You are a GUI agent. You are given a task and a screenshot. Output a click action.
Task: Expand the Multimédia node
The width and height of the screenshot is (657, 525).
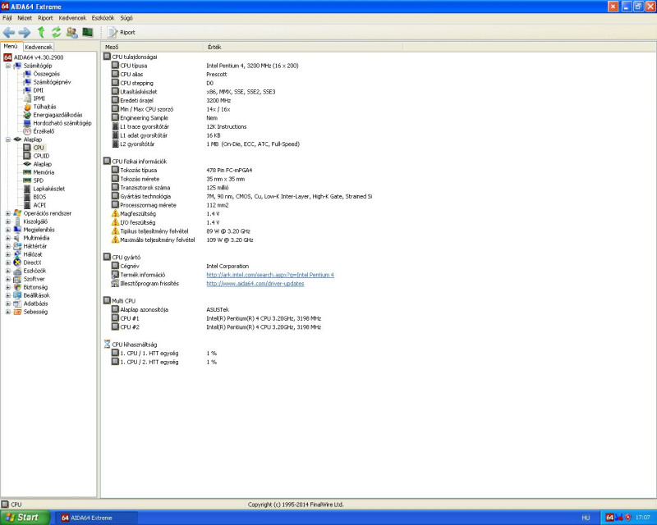point(8,238)
